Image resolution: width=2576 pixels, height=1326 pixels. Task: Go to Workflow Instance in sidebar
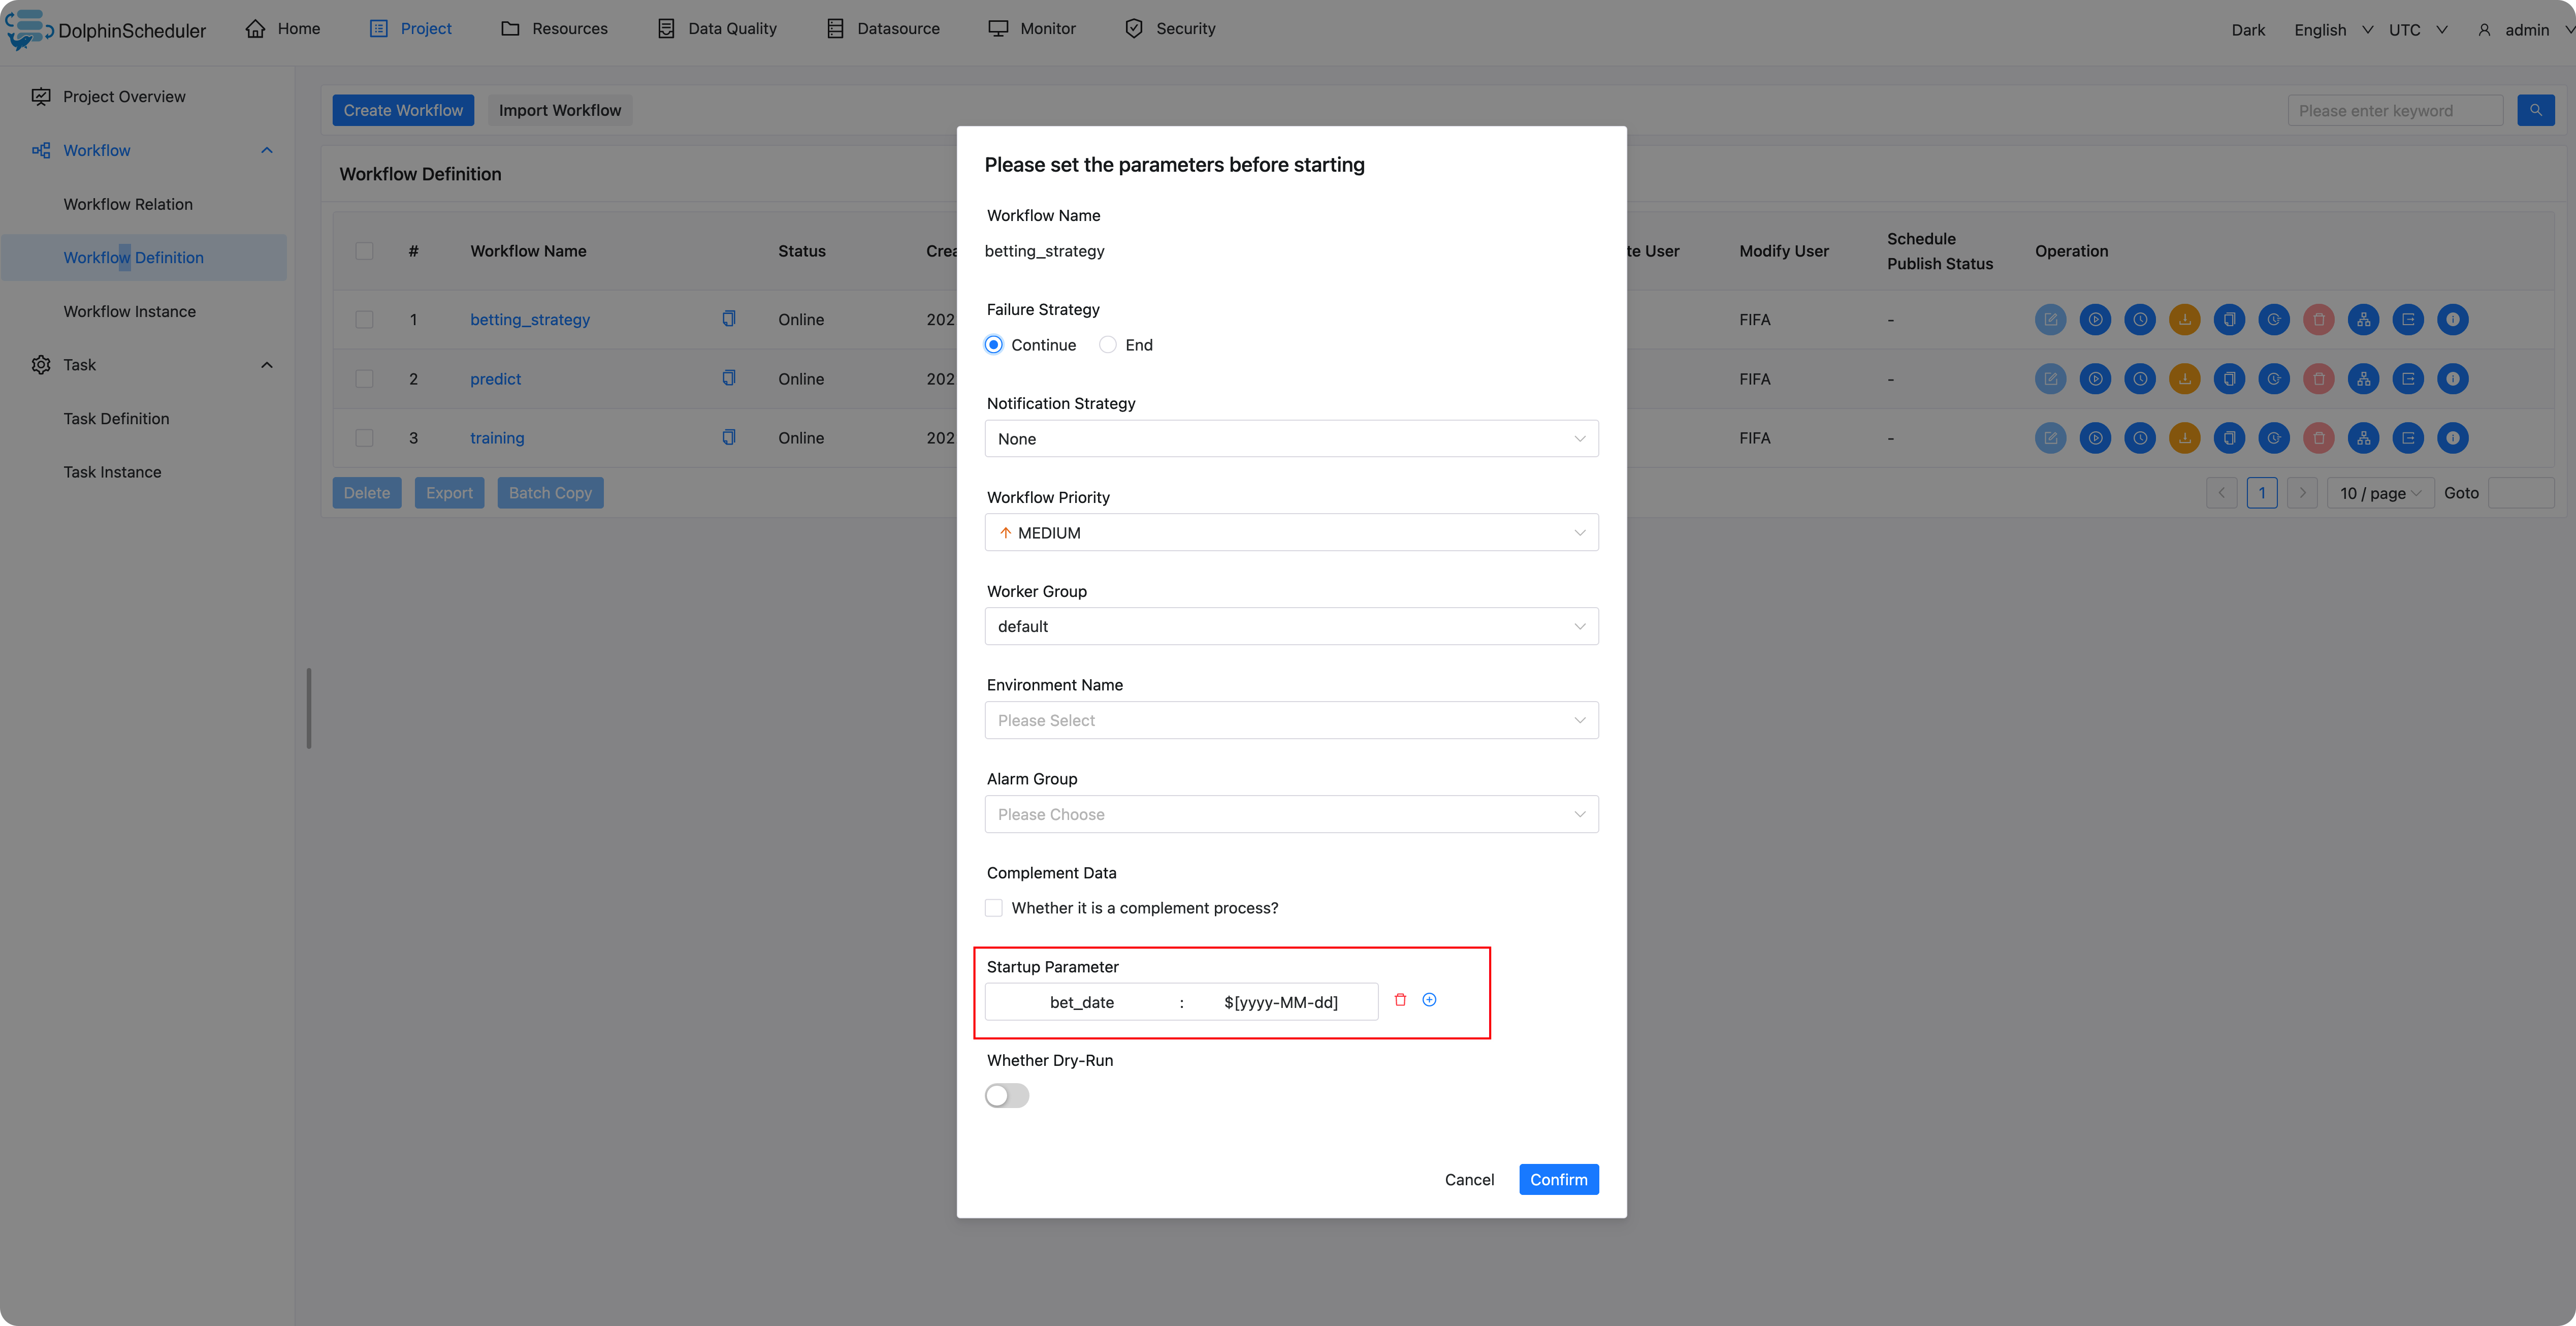(x=129, y=312)
